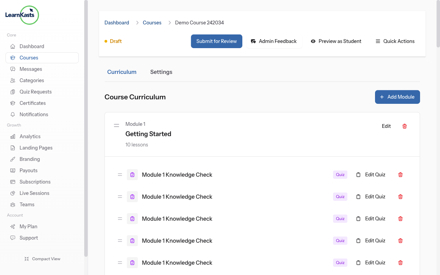Viewport: 440px width, 275px height.
Task: Click the Live Sessions clock icon
Action: coord(12,193)
